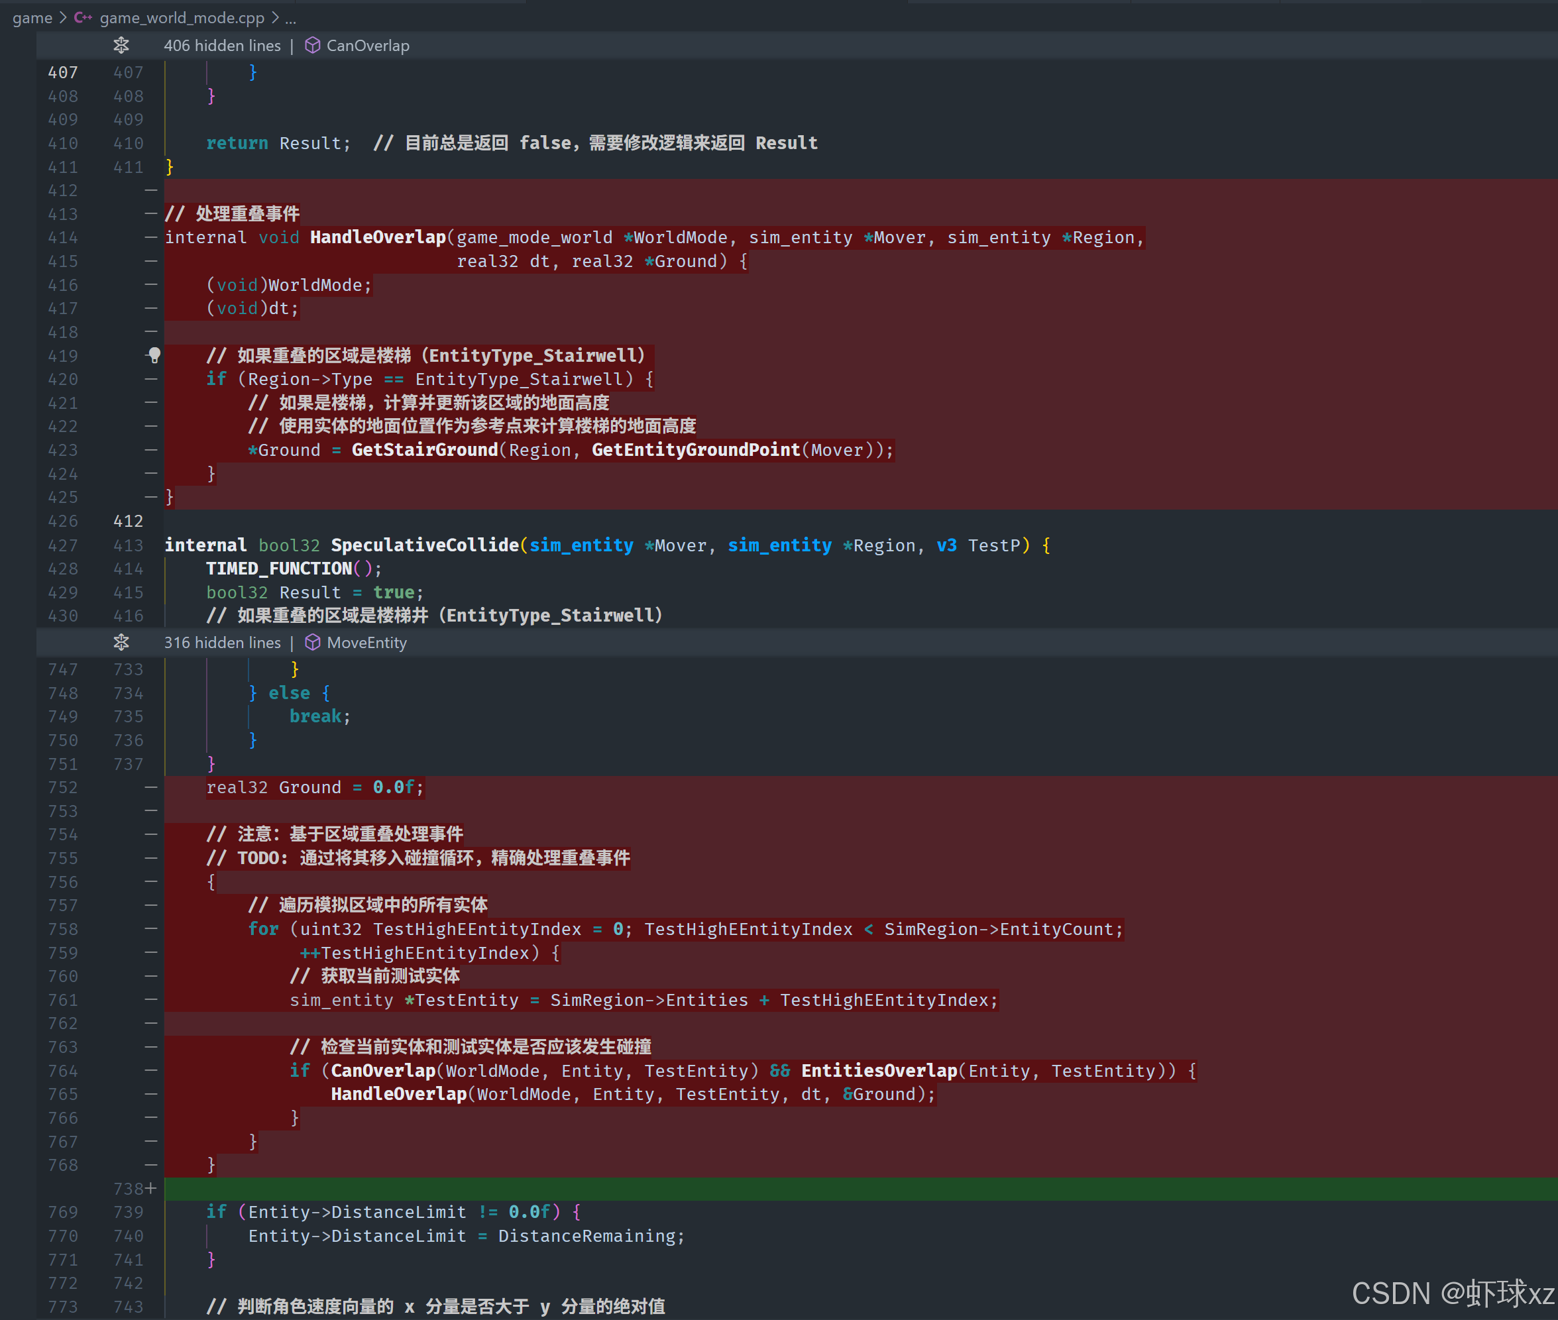Click the minus marker at deleted line 412
The width and height of the screenshot is (1558, 1320).
pyautogui.click(x=151, y=191)
